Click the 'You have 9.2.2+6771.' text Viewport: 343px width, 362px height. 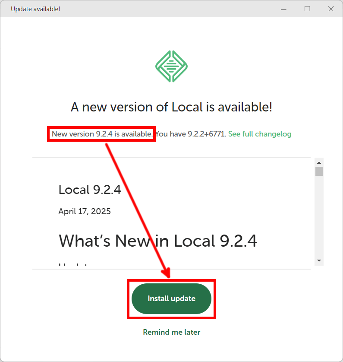click(191, 134)
